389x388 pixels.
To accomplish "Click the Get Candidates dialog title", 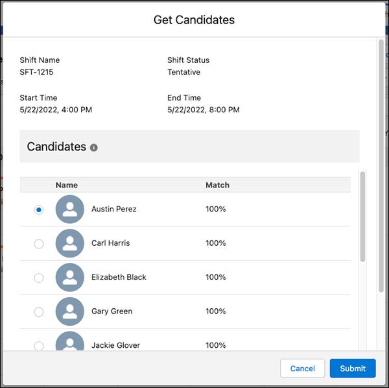I will (x=194, y=20).
